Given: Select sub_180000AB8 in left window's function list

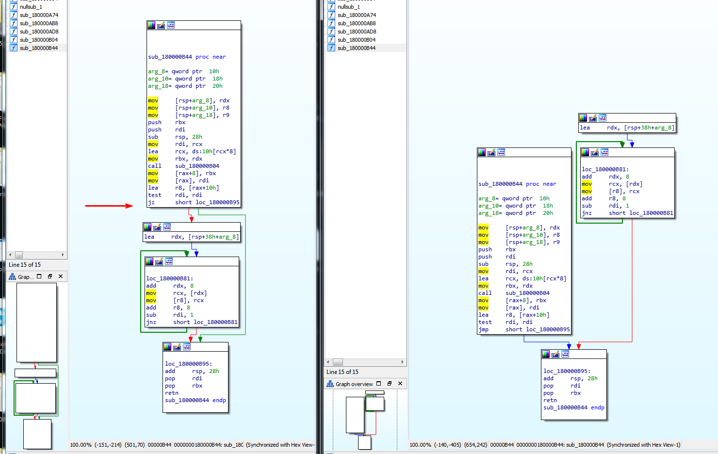Looking at the screenshot, I should point(38,23).
